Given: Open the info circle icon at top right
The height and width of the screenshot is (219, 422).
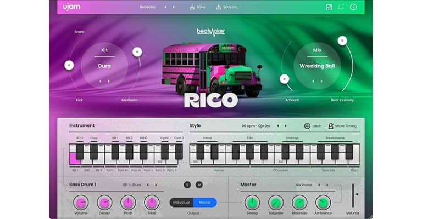Looking at the screenshot, I should (353, 7).
